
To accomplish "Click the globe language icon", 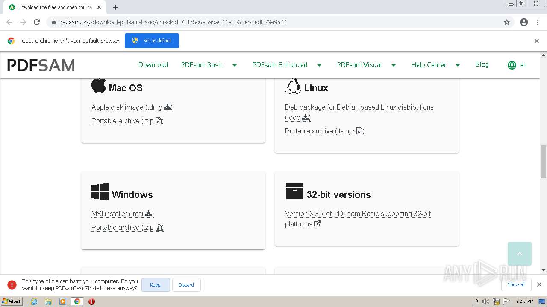I will [x=512, y=65].
